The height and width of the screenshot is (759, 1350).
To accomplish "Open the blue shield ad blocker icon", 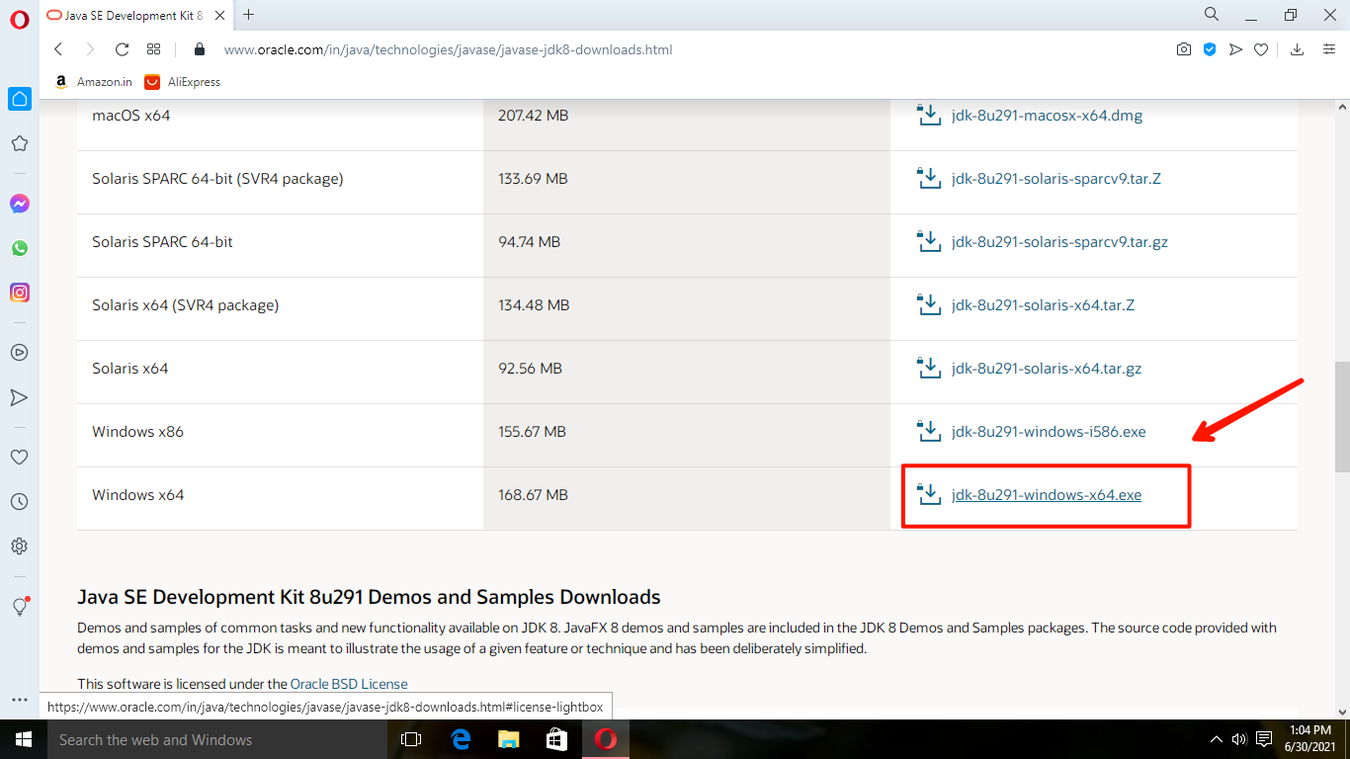I will click(1210, 49).
